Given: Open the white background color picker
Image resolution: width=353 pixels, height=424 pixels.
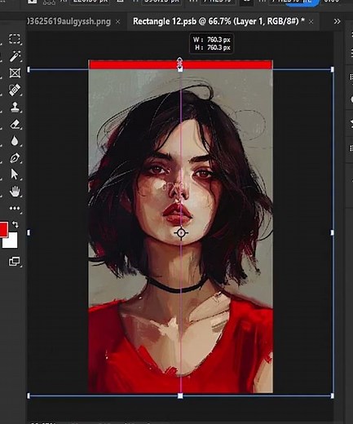Looking at the screenshot, I should coord(11,241).
